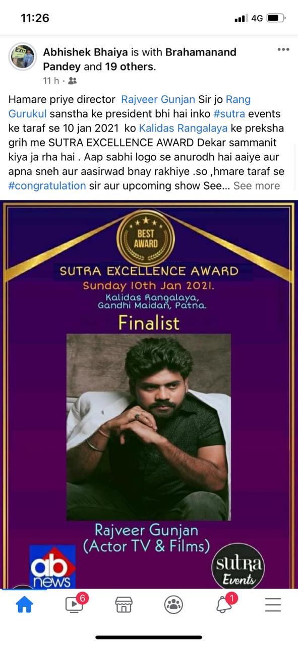Open the post options three-dots menu
Screen dimensions: 298x645
283,49
